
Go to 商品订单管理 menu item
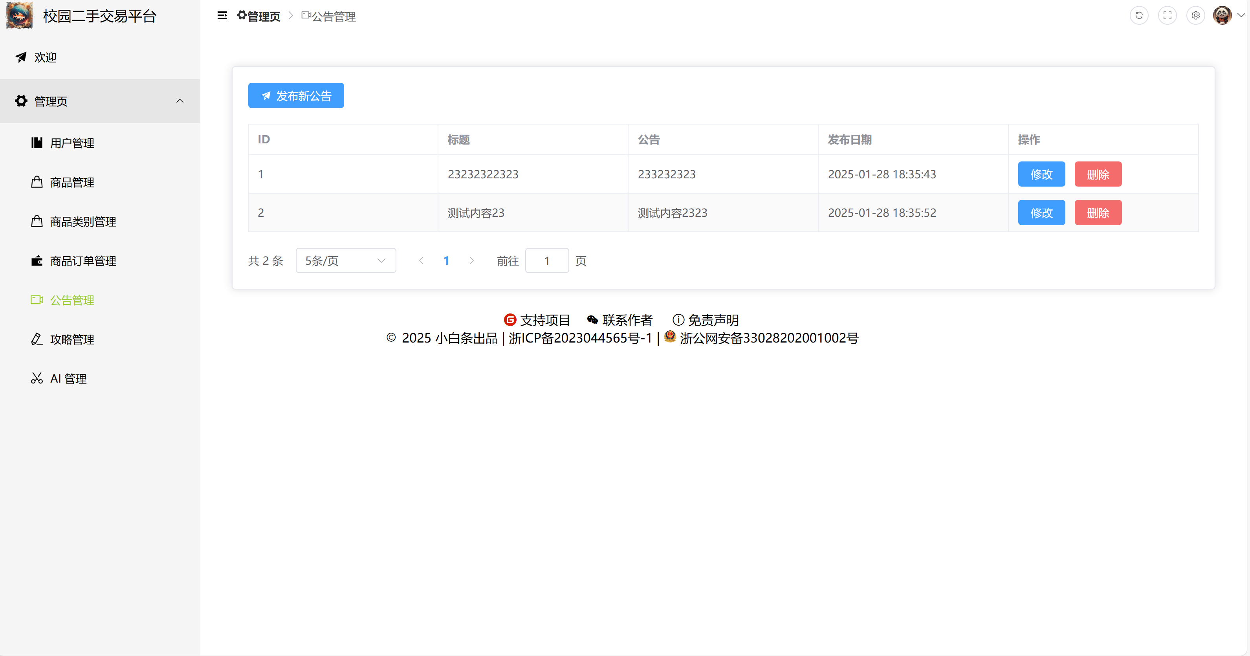[83, 261]
